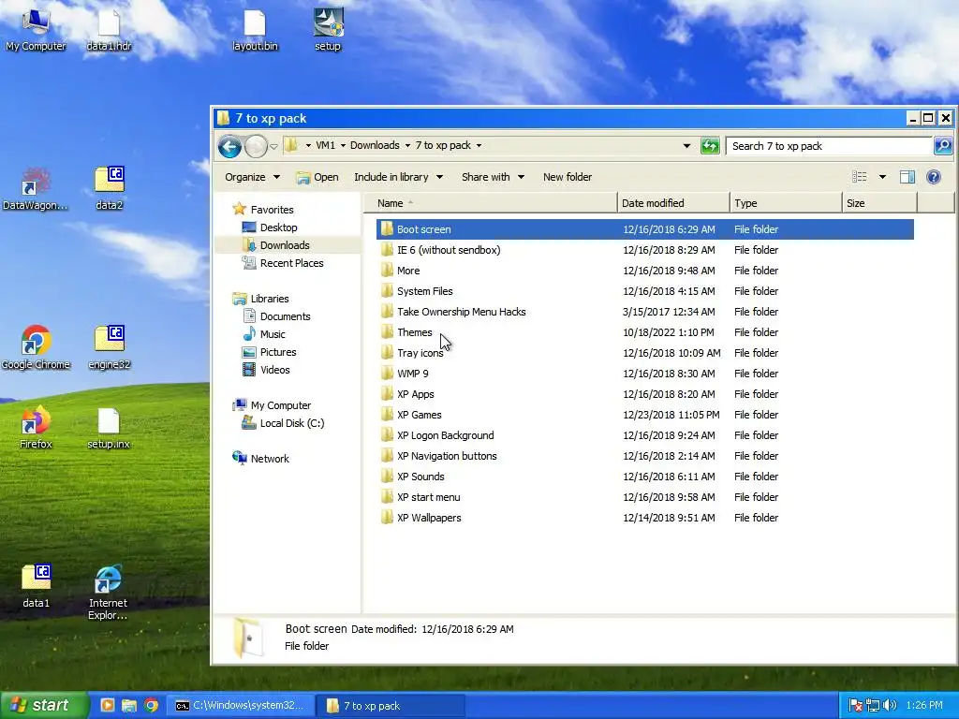Screen dimensions: 959x719
Task: Click the media player icon in quick launch
Action: [x=107, y=705]
